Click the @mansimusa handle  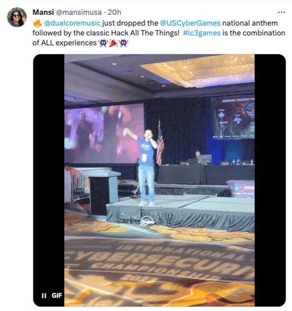[x=79, y=12]
